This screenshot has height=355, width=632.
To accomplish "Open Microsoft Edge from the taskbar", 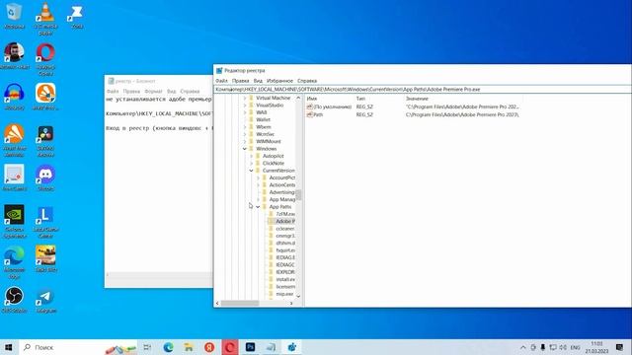I will 168,347.
